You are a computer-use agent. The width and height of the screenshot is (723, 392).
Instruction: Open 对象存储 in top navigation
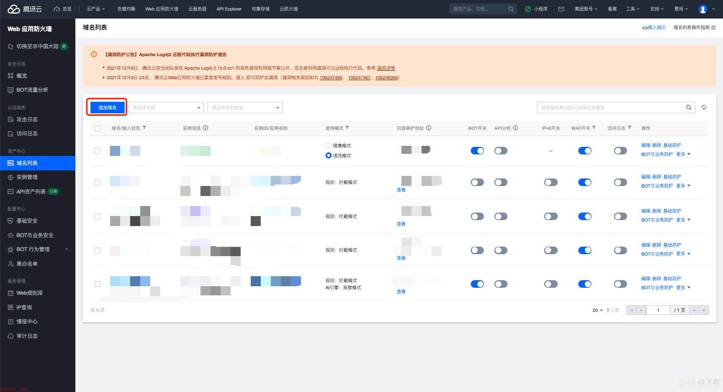(x=261, y=9)
